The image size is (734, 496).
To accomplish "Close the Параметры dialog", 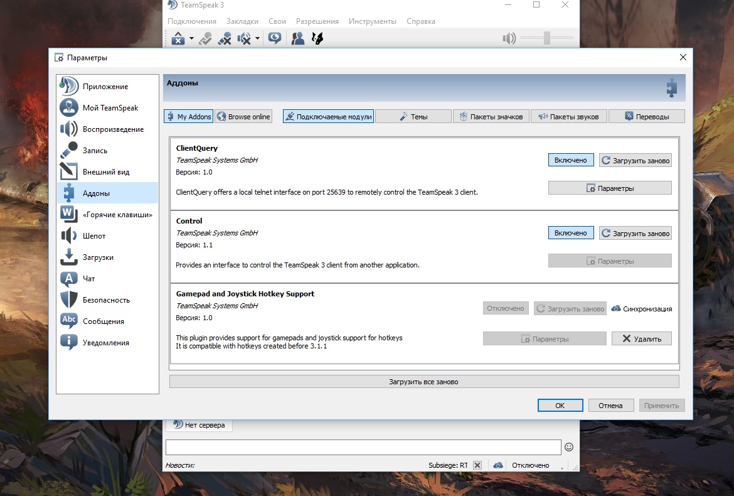I will 683,57.
